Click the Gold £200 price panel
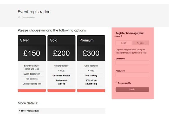Image resolution: width=169 pixels, height=119 pixels. point(61,53)
